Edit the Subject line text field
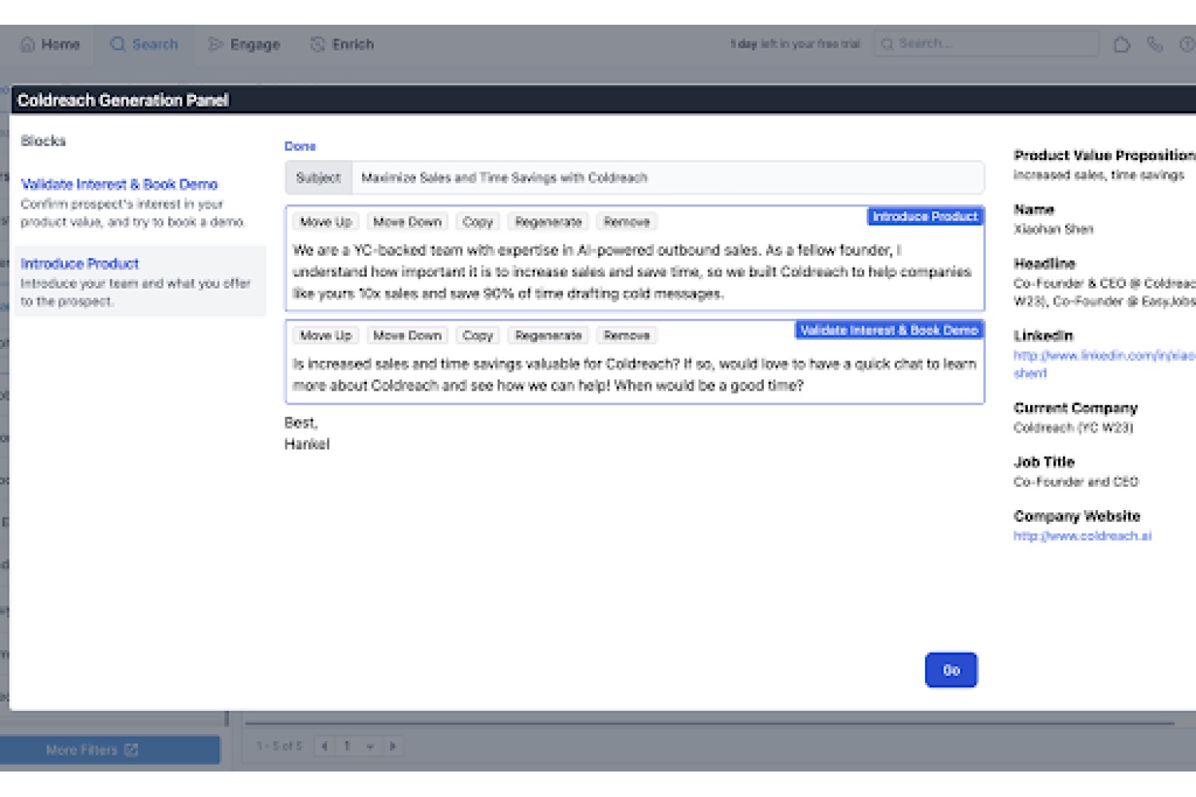This screenshot has width=1196, height=797. coord(667,178)
